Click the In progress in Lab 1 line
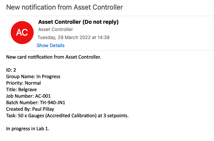 (x=28, y=129)
